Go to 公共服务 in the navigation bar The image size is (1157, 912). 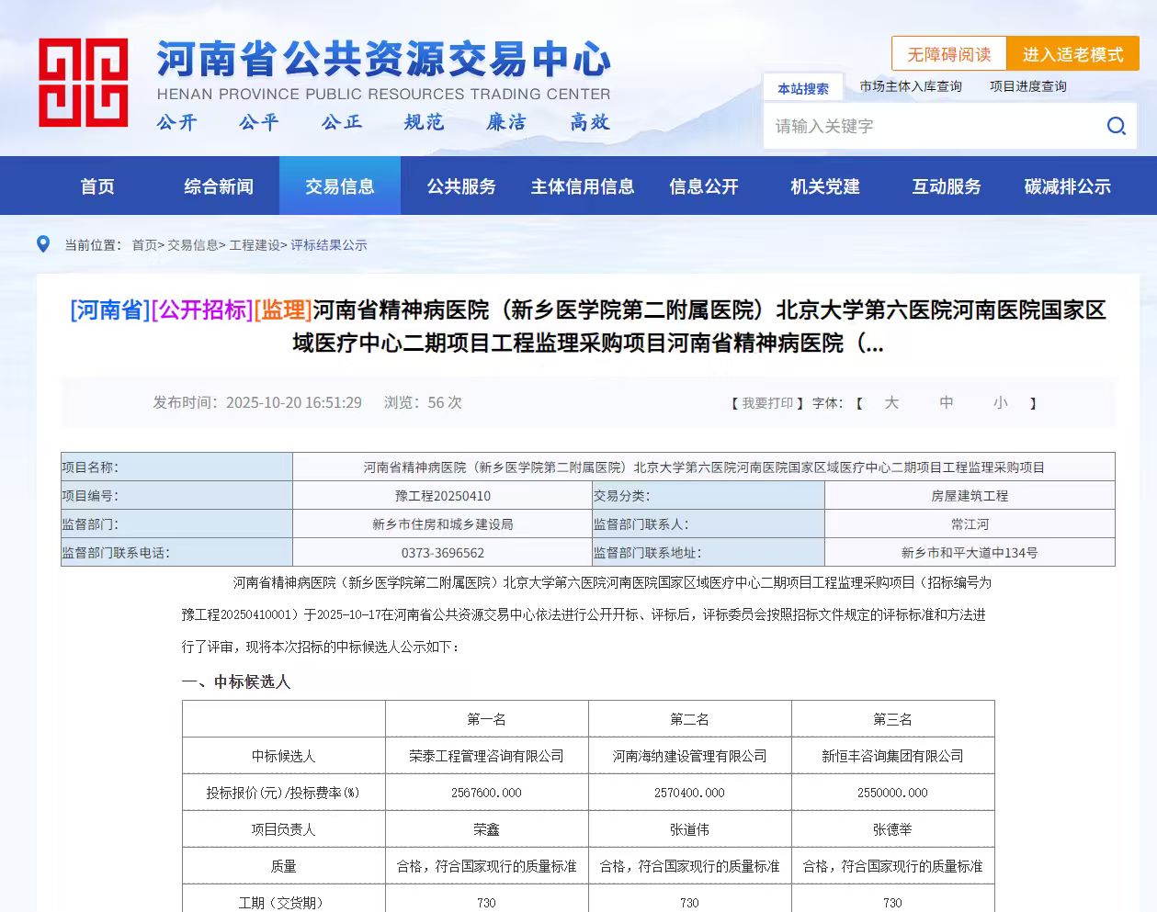[x=460, y=186]
